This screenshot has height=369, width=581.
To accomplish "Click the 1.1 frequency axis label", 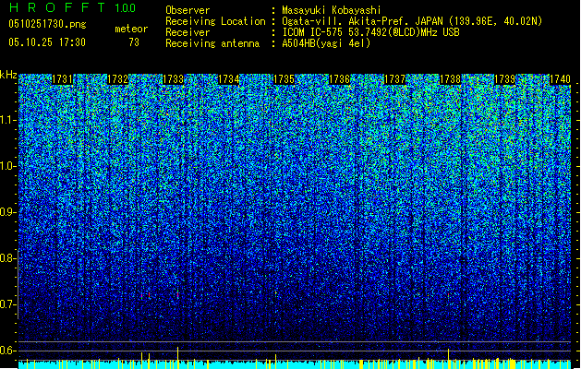I will pos(7,120).
